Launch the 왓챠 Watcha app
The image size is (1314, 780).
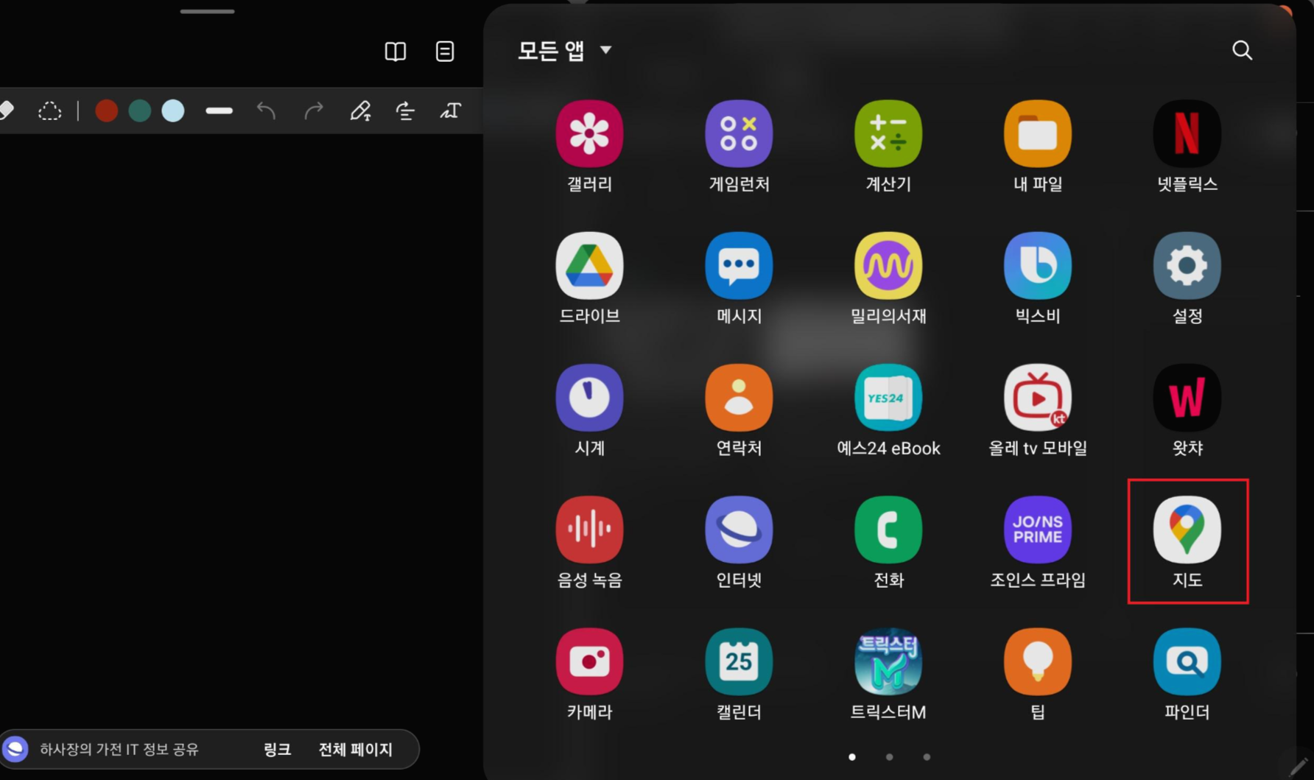click(x=1187, y=398)
